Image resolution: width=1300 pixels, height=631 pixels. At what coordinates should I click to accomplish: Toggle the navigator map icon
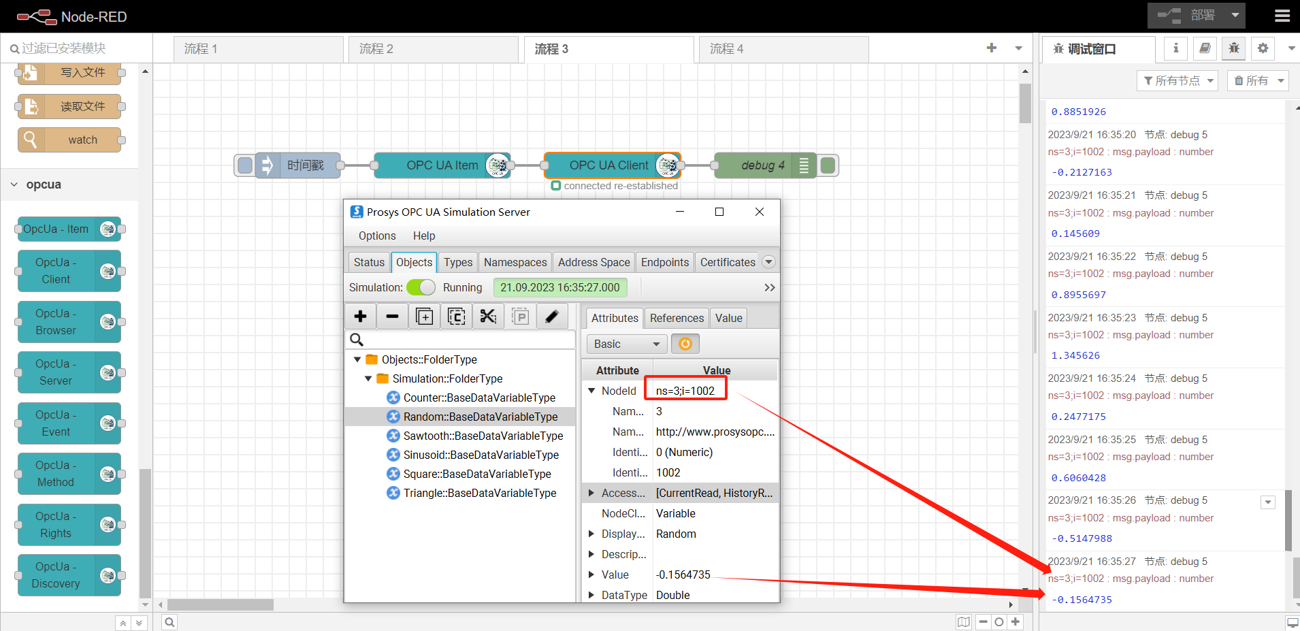(x=964, y=621)
